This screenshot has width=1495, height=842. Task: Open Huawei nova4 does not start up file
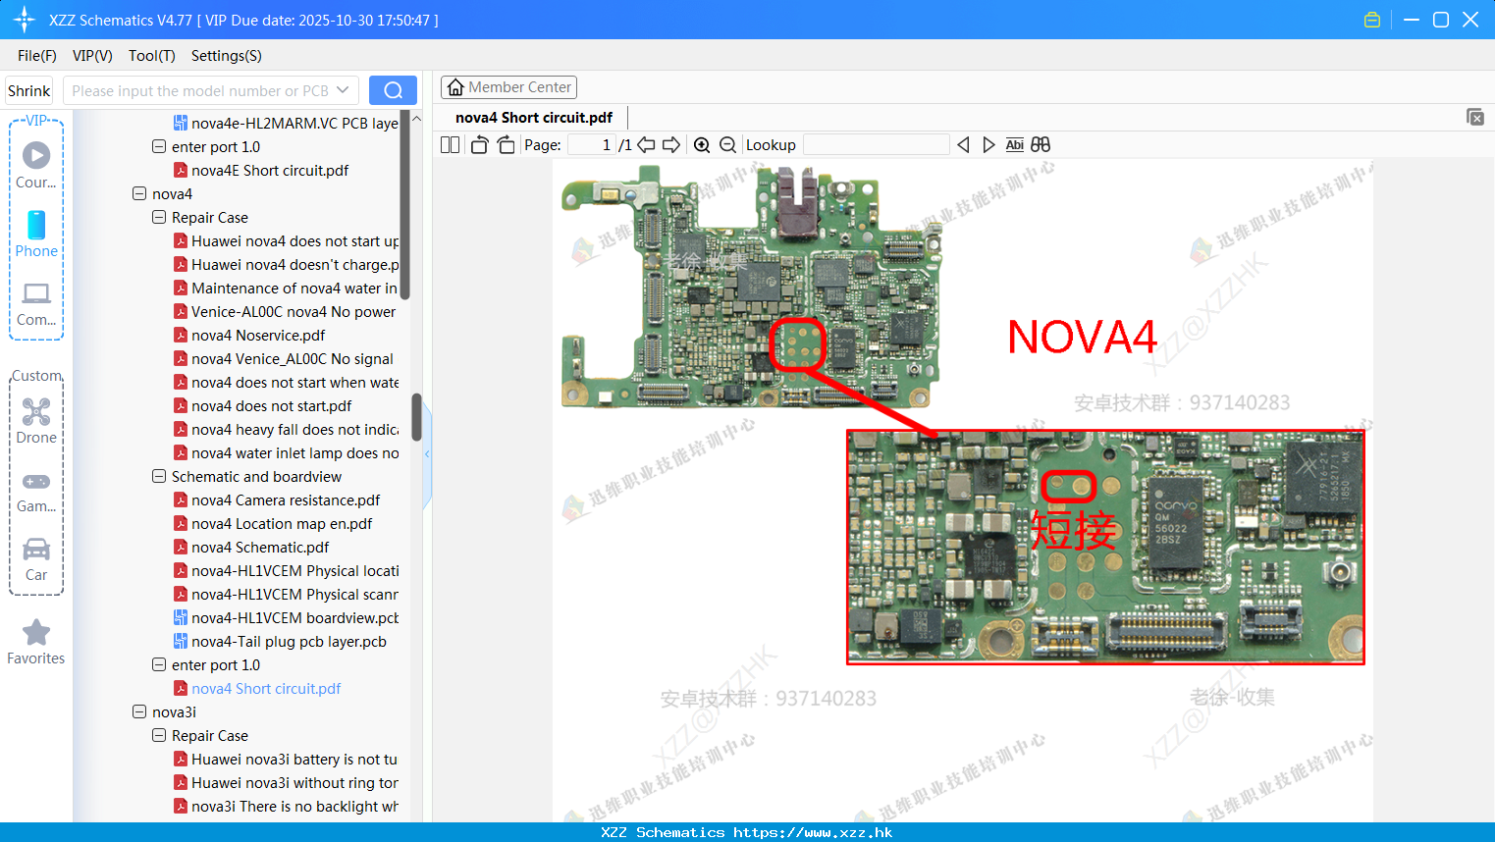tap(294, 241)
